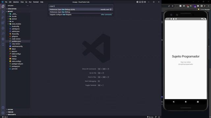
Task: Click the feedback icon in status bar
Action: 156,117
